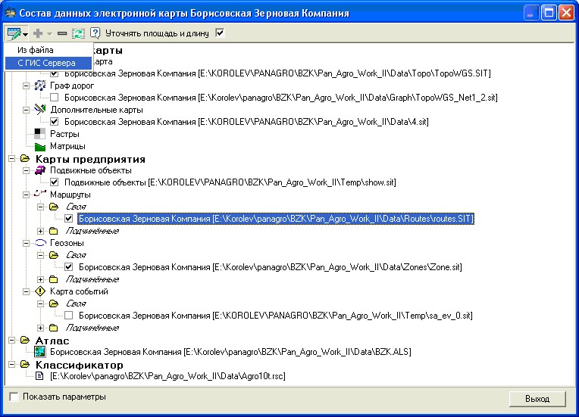This screenshot has width=579, height=417.
Task: Click the Матрицы green matrix icon
Action: pos(40,146)
